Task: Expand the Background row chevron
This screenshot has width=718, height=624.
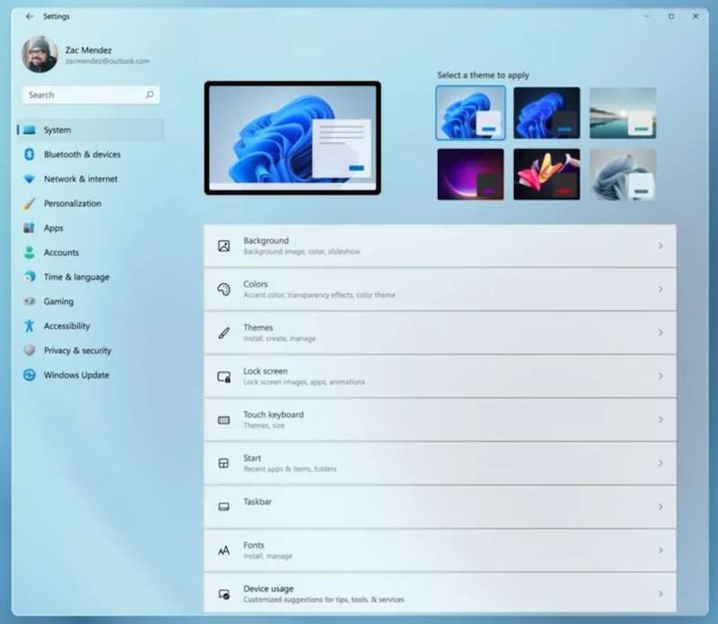Action: (661, 246)
